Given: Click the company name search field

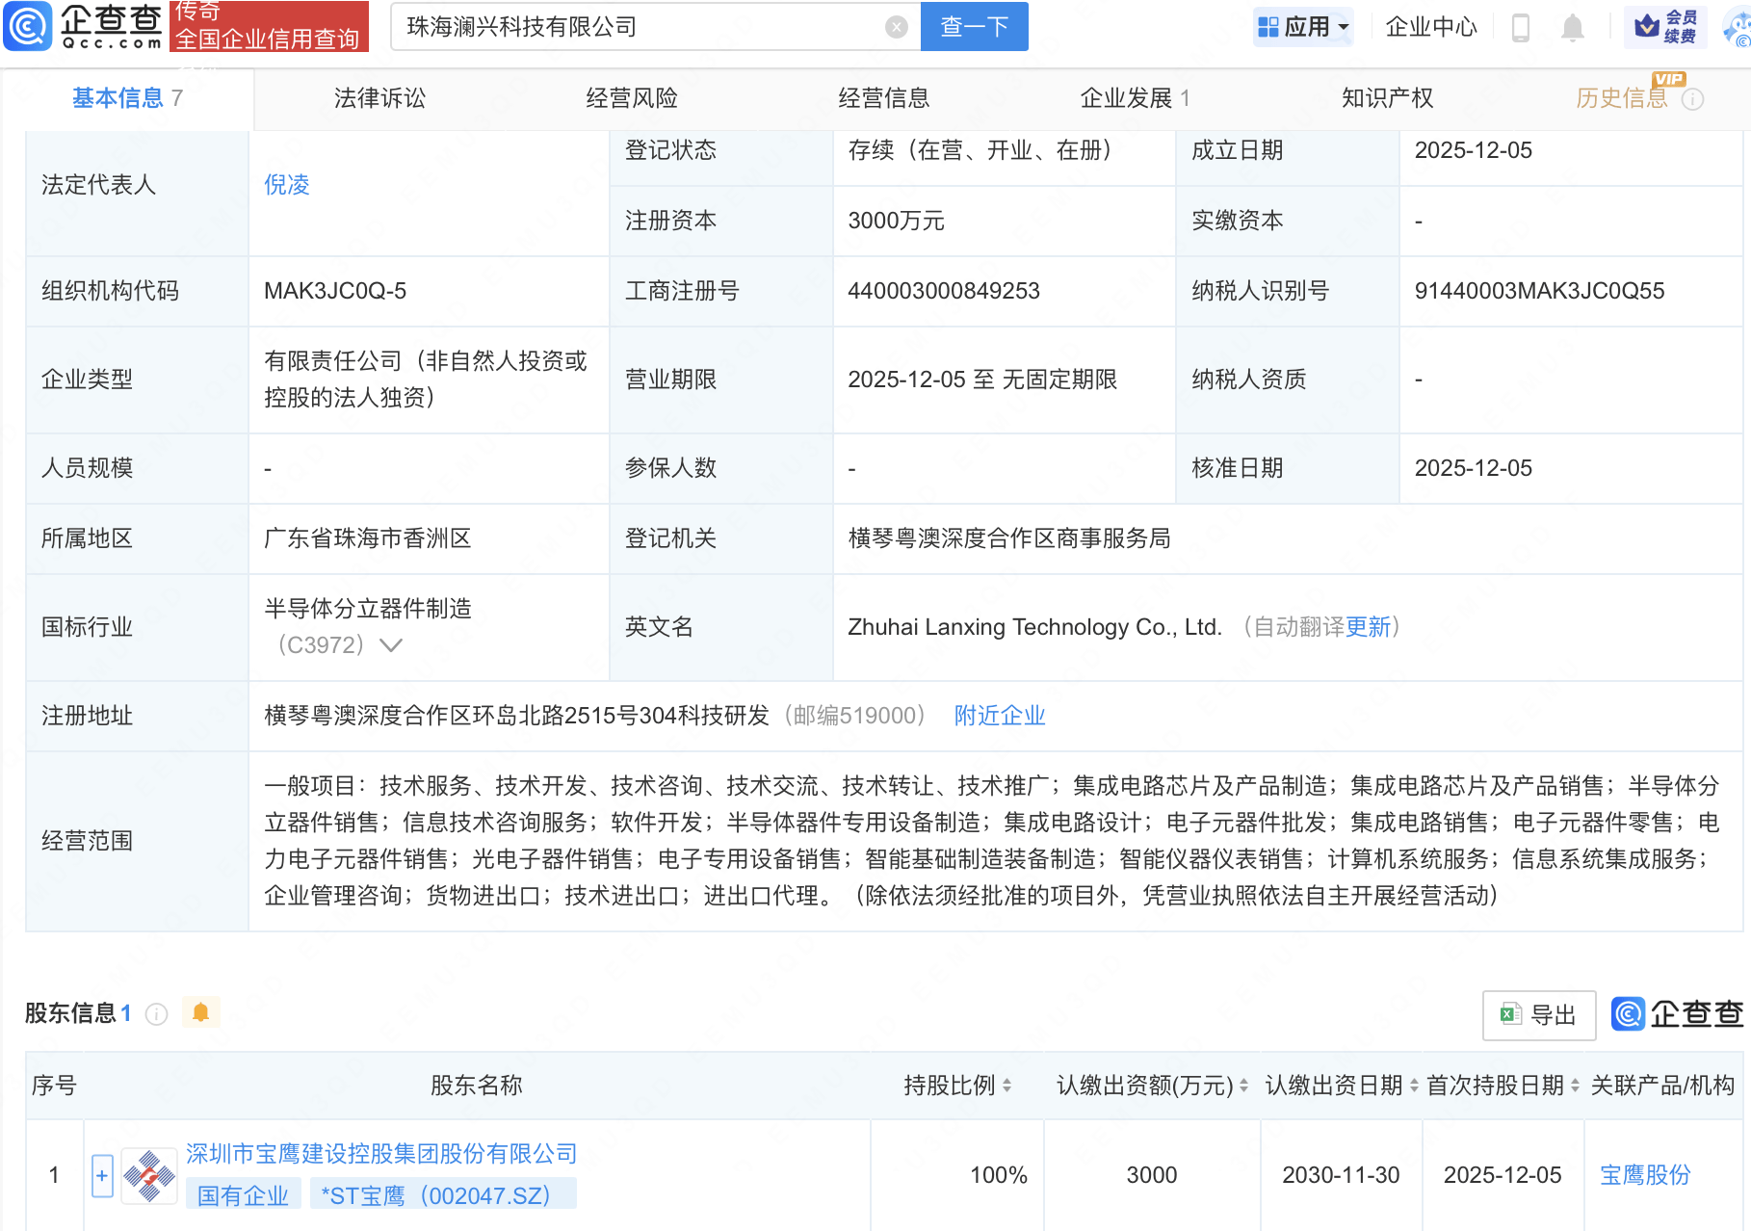Looking at the screenshot, I should pyautogui.click(x=636, y=27).
